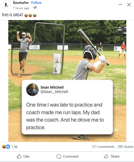
Task: Click the thumbs-up Like icon
Action: coord(19,156)
